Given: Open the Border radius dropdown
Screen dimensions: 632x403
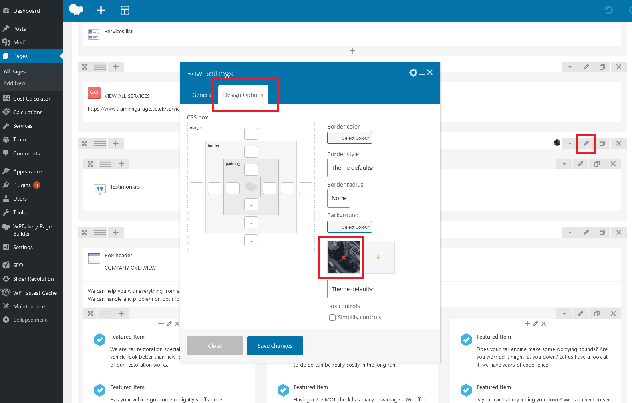Looking at the screenshot, I should pyautogui.click(x=338, y=198).
